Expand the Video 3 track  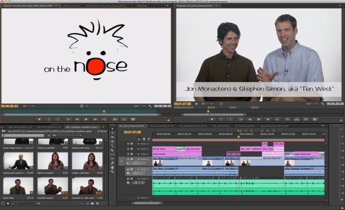click(x=138, y=149)
